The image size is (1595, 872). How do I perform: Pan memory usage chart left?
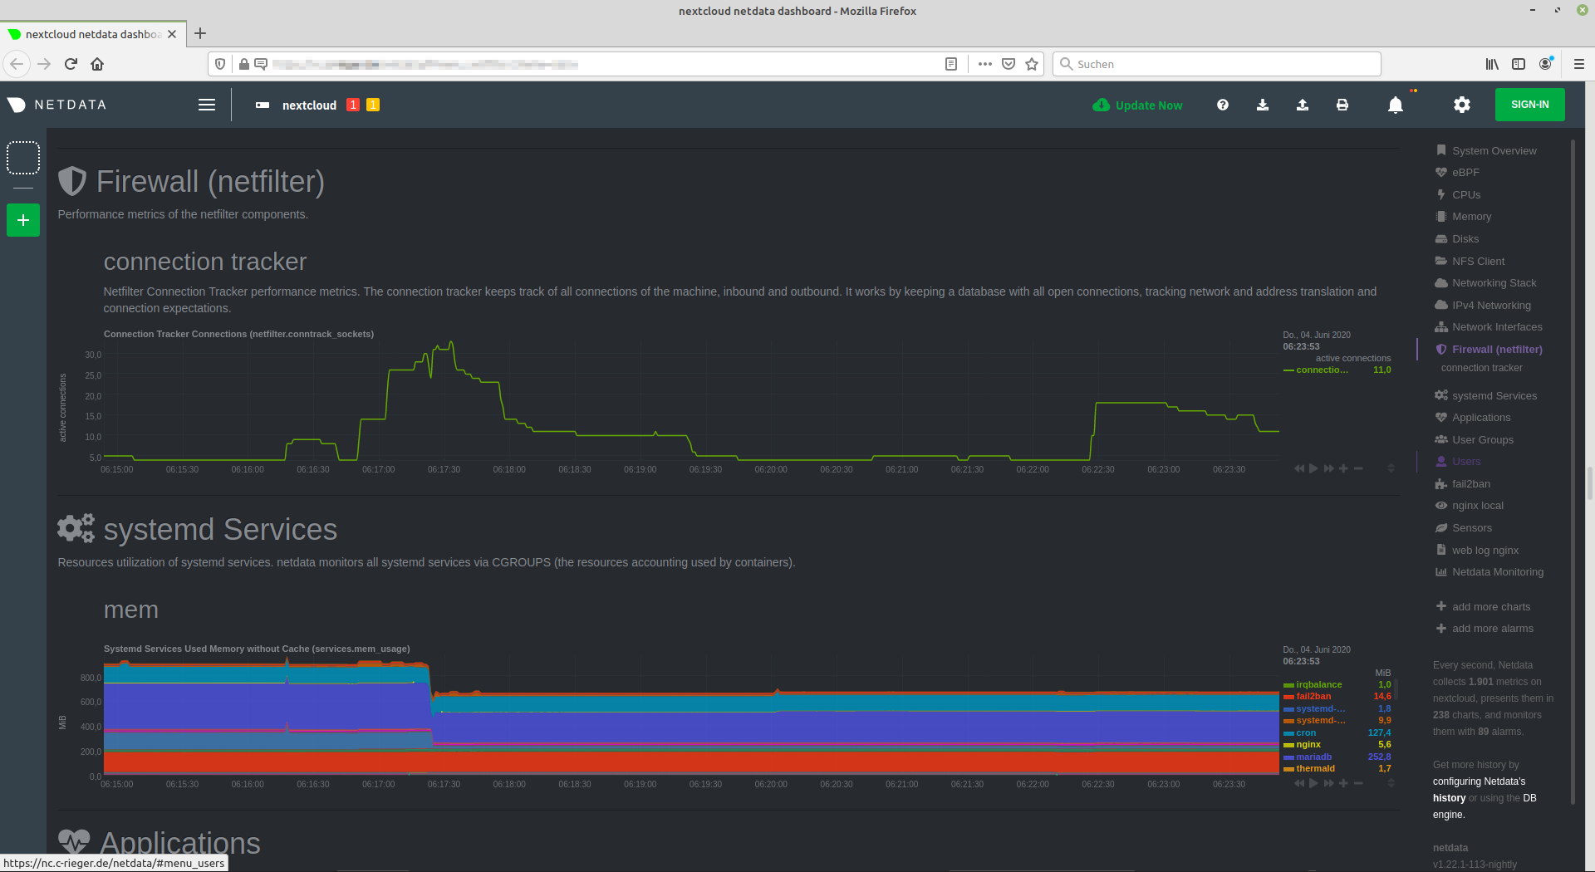(1298, 783)
